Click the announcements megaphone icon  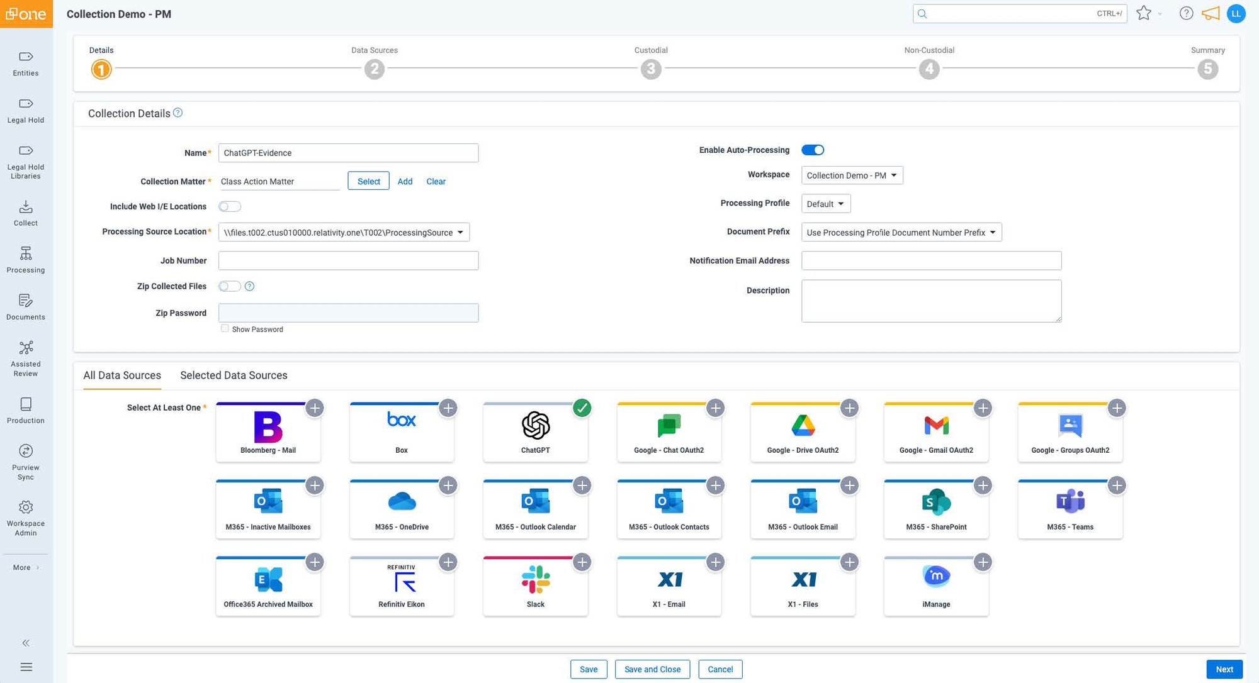[1211, 13]
